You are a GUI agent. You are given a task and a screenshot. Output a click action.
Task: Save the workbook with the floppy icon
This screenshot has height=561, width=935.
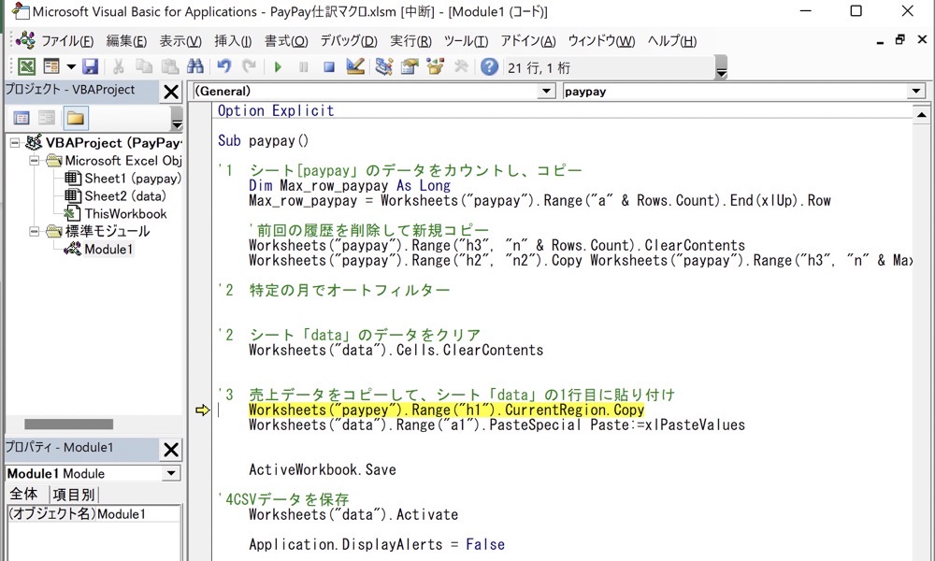pyautogui.click(x=90, y=66)
